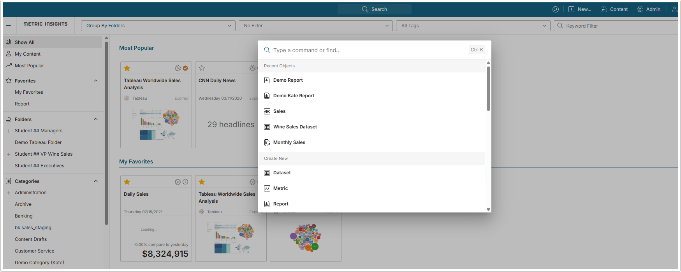Expand the Student ## Managers folder
This screenshot has width=681, height=272.
9,131
